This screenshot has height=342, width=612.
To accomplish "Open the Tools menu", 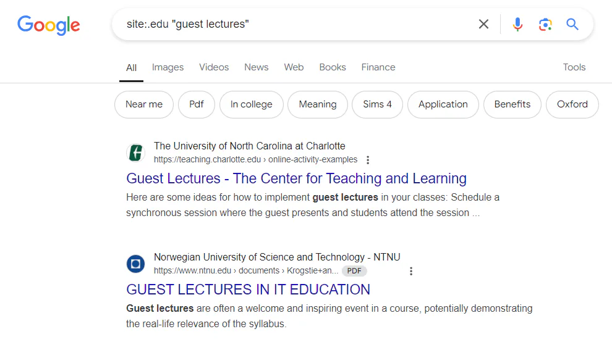I will pyautogui.click(x=574, y=67).
